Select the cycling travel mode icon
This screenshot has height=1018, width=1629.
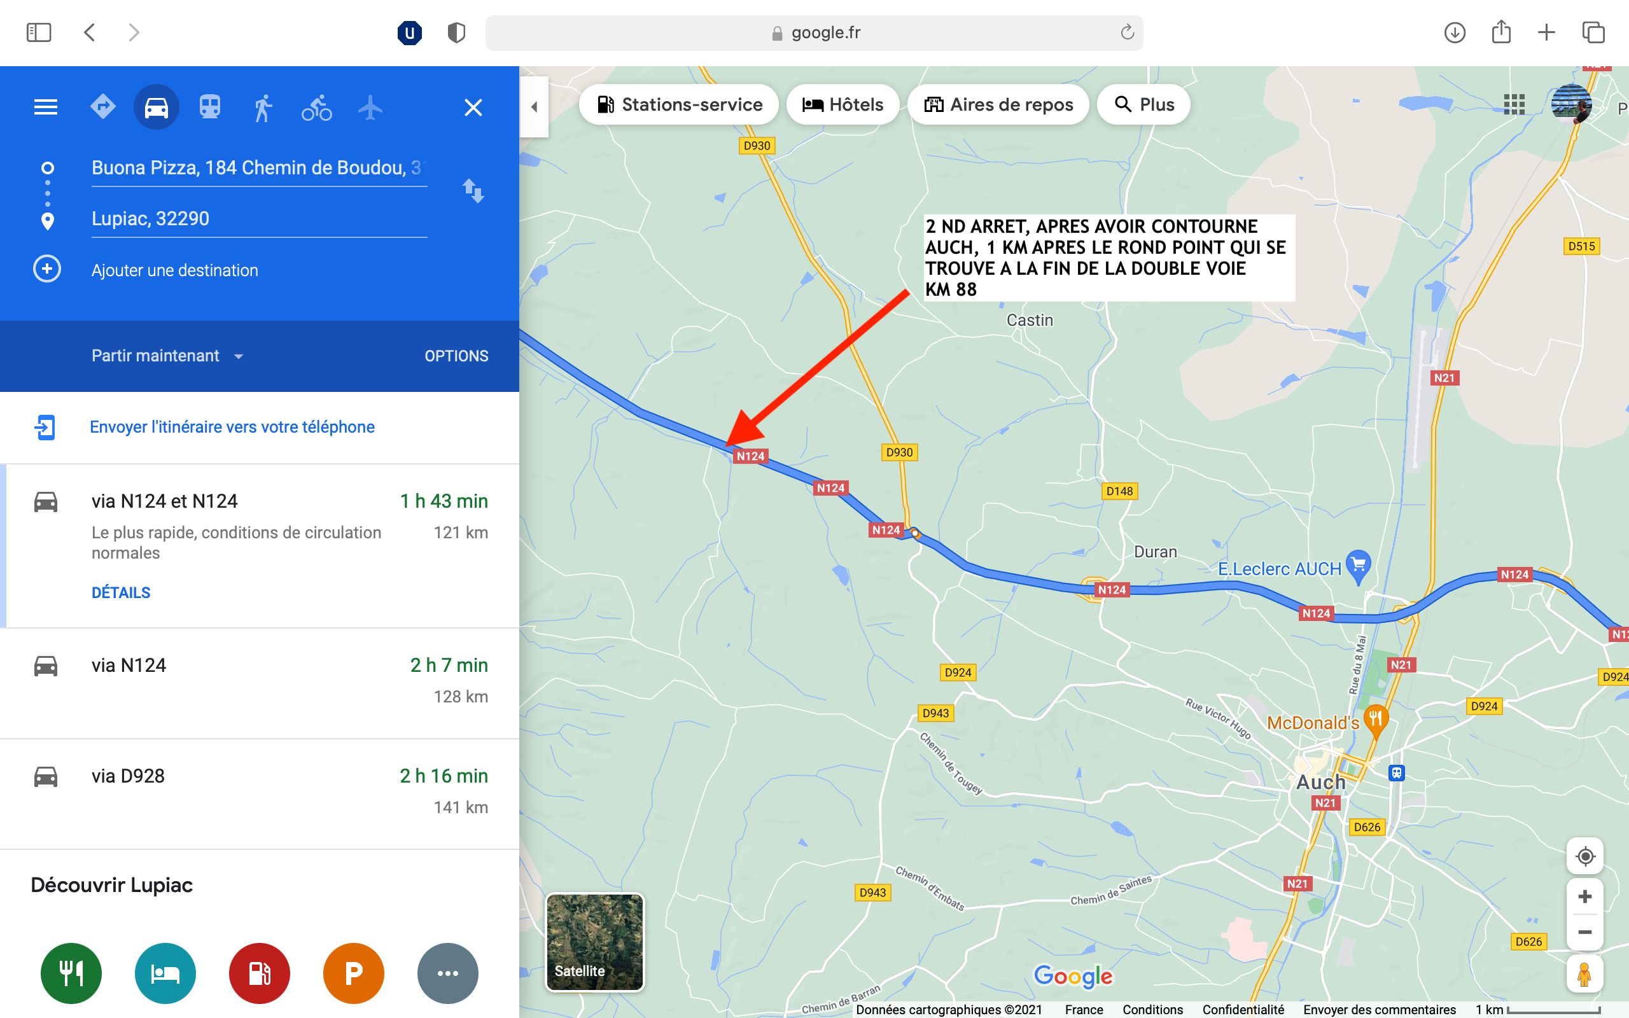pyautogui.click(x=316, y=107)
